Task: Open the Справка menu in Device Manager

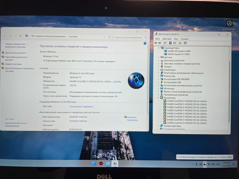Action: coord(184,39)
